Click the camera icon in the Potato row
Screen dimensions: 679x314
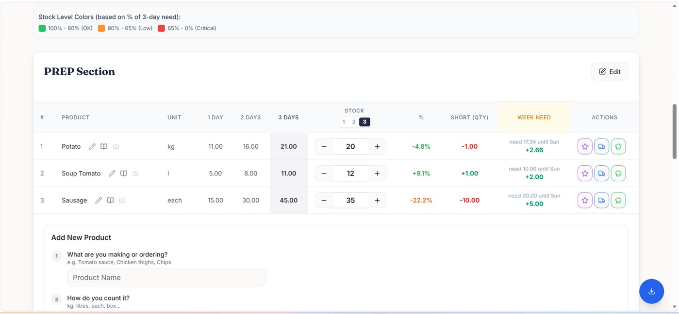[116, 146]
